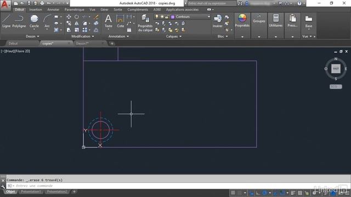Click the Plot (print) icon in quick access
Image resolution: width=351 pixels, height=197 pixels.
[x=42, y=3]
